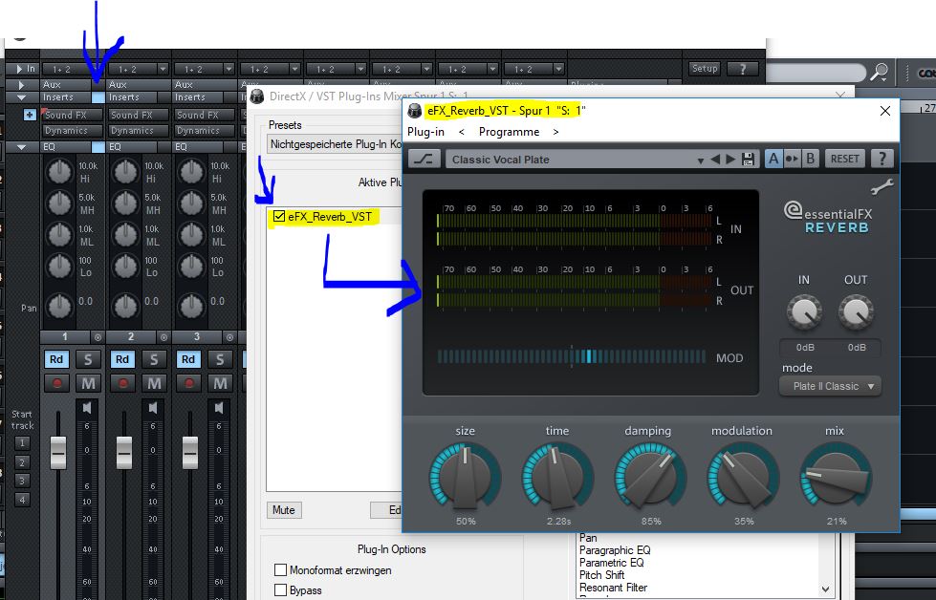The height and width of the screenshot is (600, 936).
Task: Open the Plug-in menu in reverb window
Action: coord(425,132)
